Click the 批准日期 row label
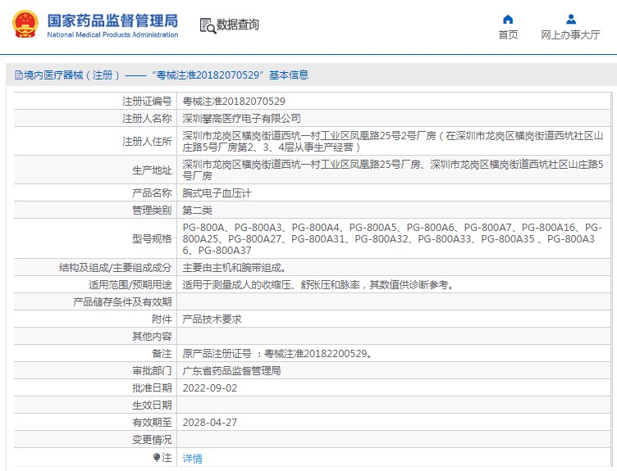This screenshot has width=617, height=471. pos(152,388)
